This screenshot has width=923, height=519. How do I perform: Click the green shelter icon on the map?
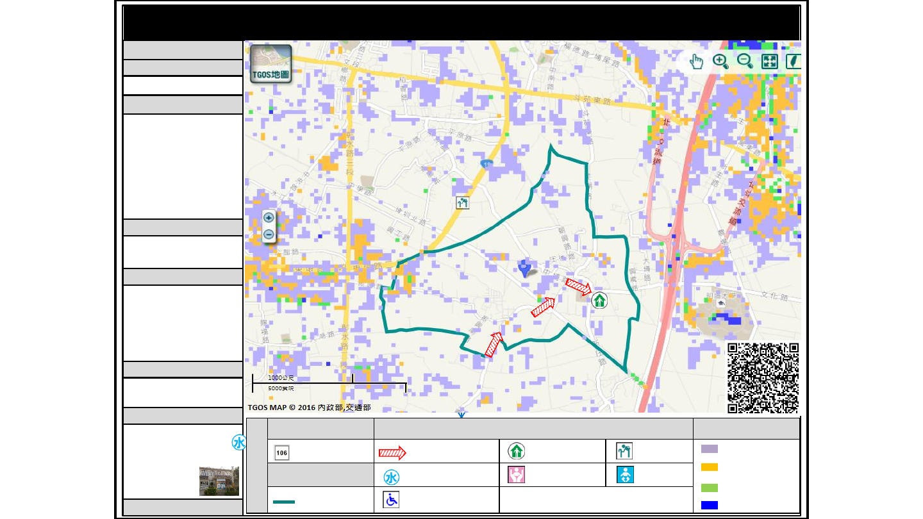pos(599,300)
